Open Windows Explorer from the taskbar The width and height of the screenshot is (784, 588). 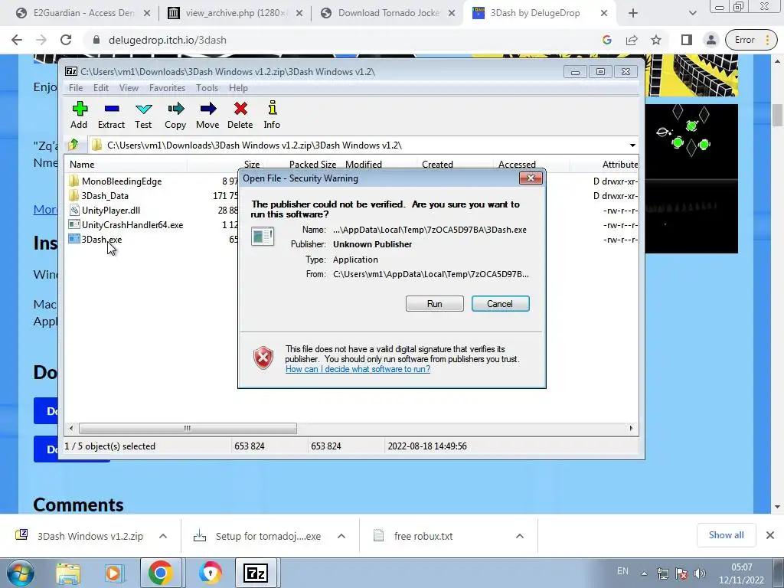click(68, 573)
